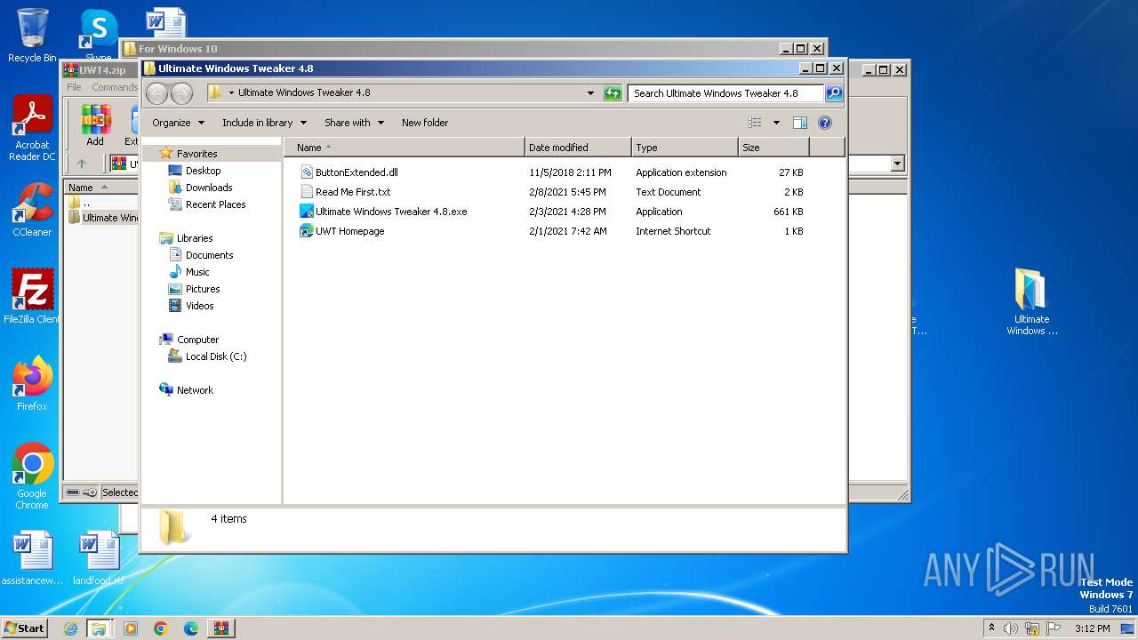The width and height of the screenshot is (1138, 640).
Task: Click the taskbar clock showing 3:12 PM
Action: coord(1092,628)
